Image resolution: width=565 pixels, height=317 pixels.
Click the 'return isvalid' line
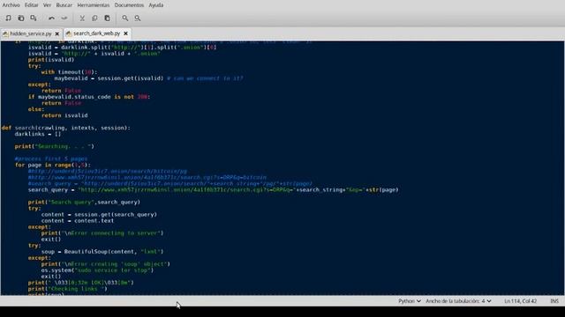64,115
